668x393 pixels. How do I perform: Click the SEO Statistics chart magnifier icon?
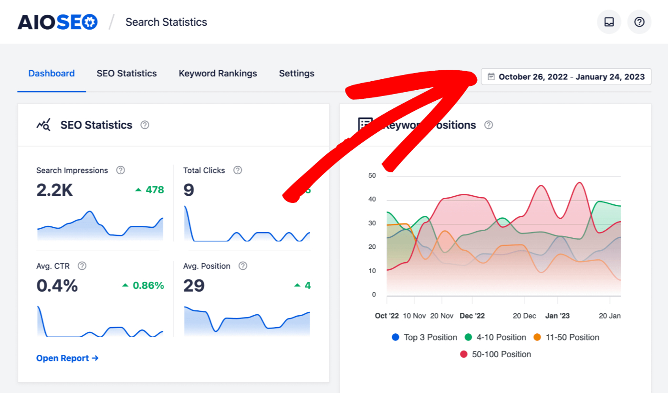click(x=43, y=125)
